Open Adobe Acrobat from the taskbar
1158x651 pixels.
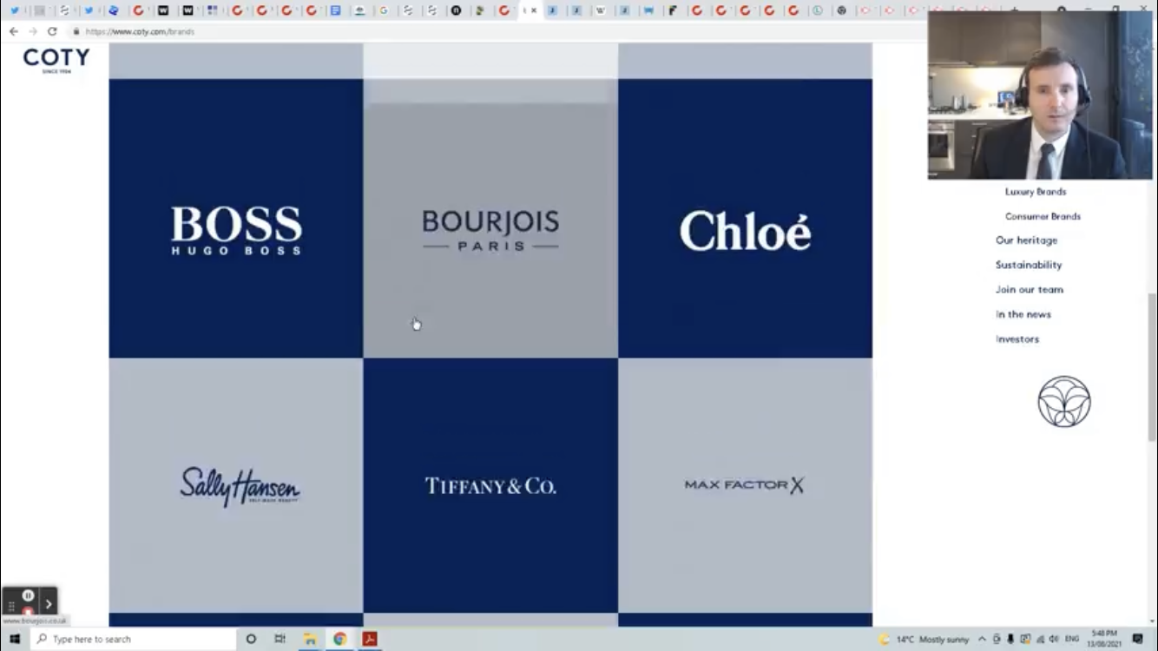(x=369, y=639)
